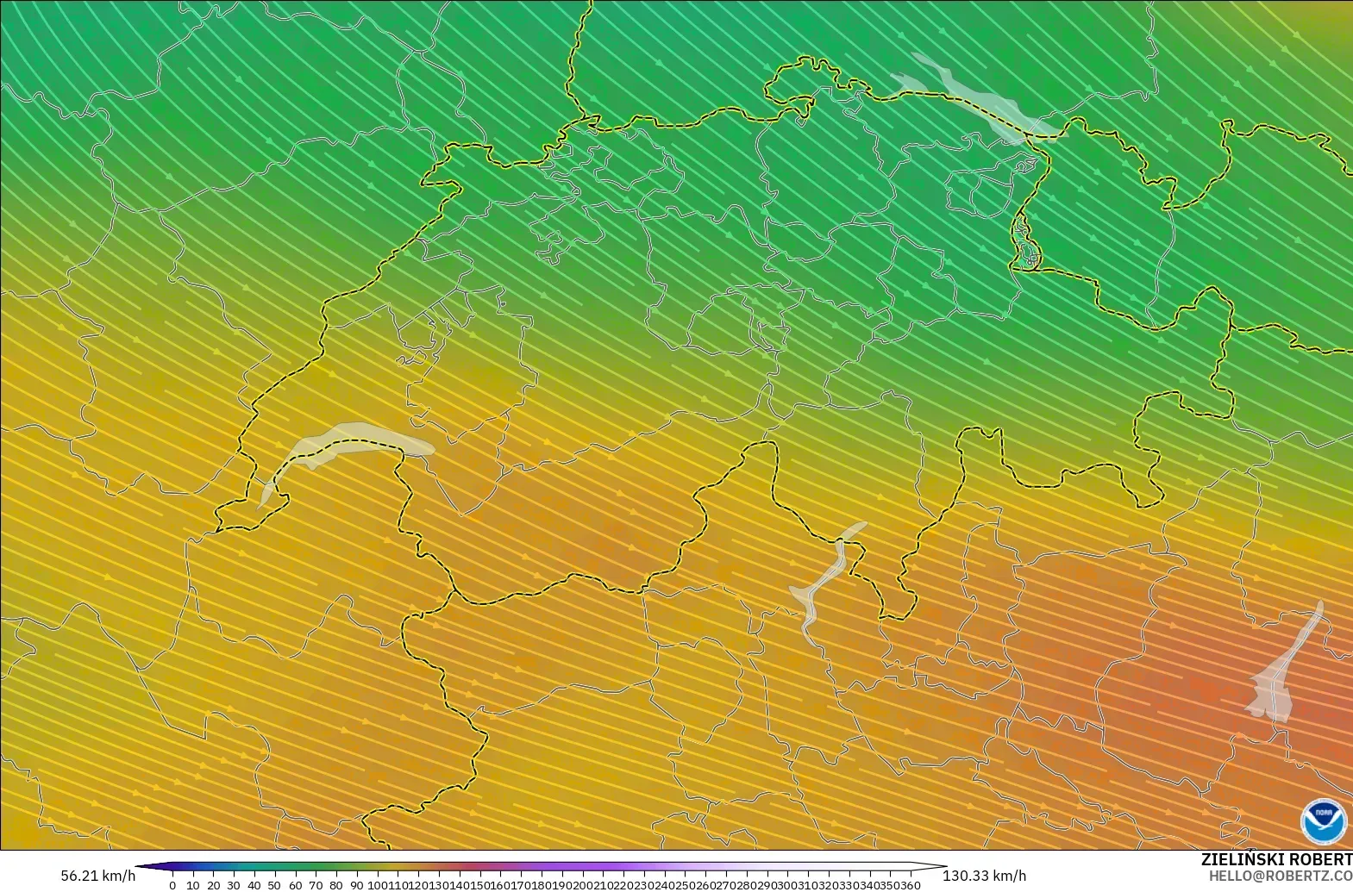Viewport: 1353px width, 892px height.
Task: Click the ZIELIŃSKI ROBERT author credit
Action: 1276,859
